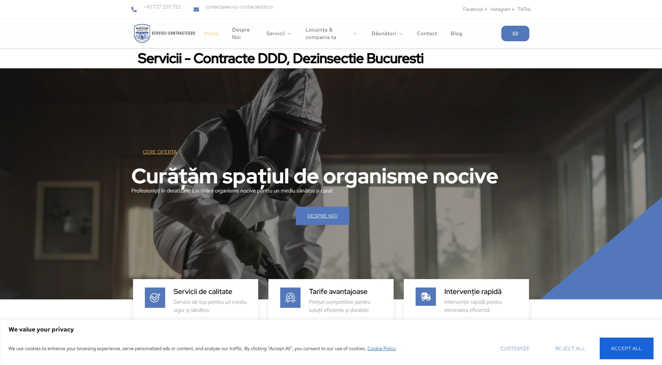
Task: Click the DESPRE NOI button
Action: 322,215
